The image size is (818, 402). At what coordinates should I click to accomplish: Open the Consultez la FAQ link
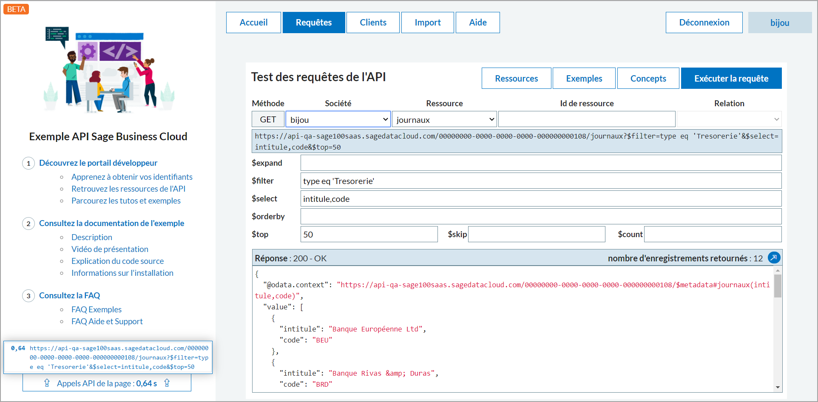pos(70,295)
